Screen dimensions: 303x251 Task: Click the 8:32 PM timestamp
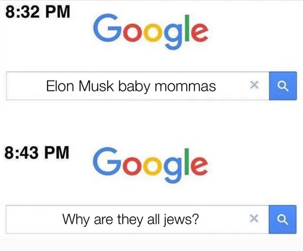pos(37,12)
